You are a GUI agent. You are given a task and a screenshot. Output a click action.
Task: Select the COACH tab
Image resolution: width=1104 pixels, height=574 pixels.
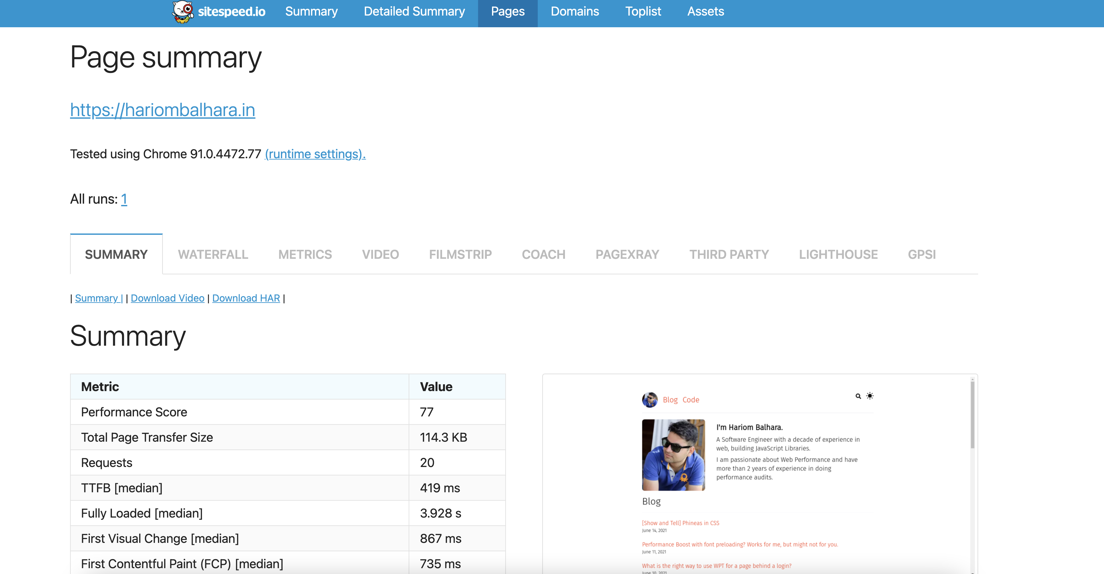544,254
